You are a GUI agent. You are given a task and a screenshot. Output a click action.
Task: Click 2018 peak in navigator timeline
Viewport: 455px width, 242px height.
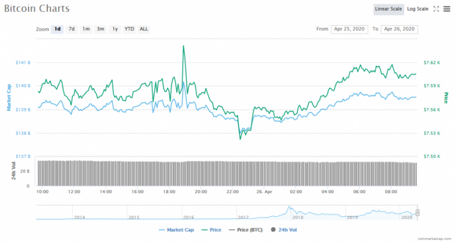[289, 208]
